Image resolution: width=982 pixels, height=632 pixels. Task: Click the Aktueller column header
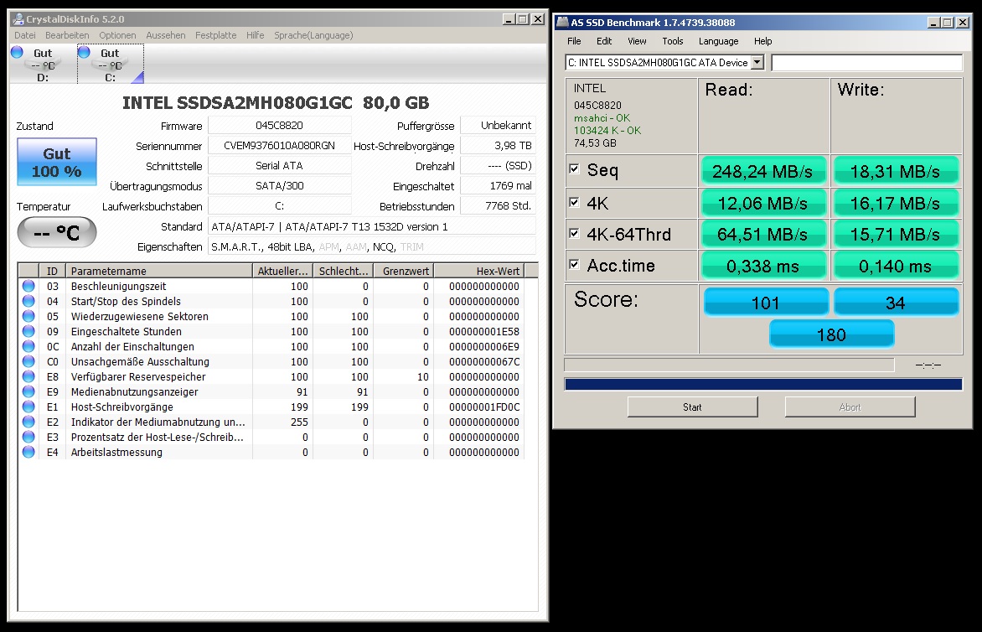pos(282,271)
